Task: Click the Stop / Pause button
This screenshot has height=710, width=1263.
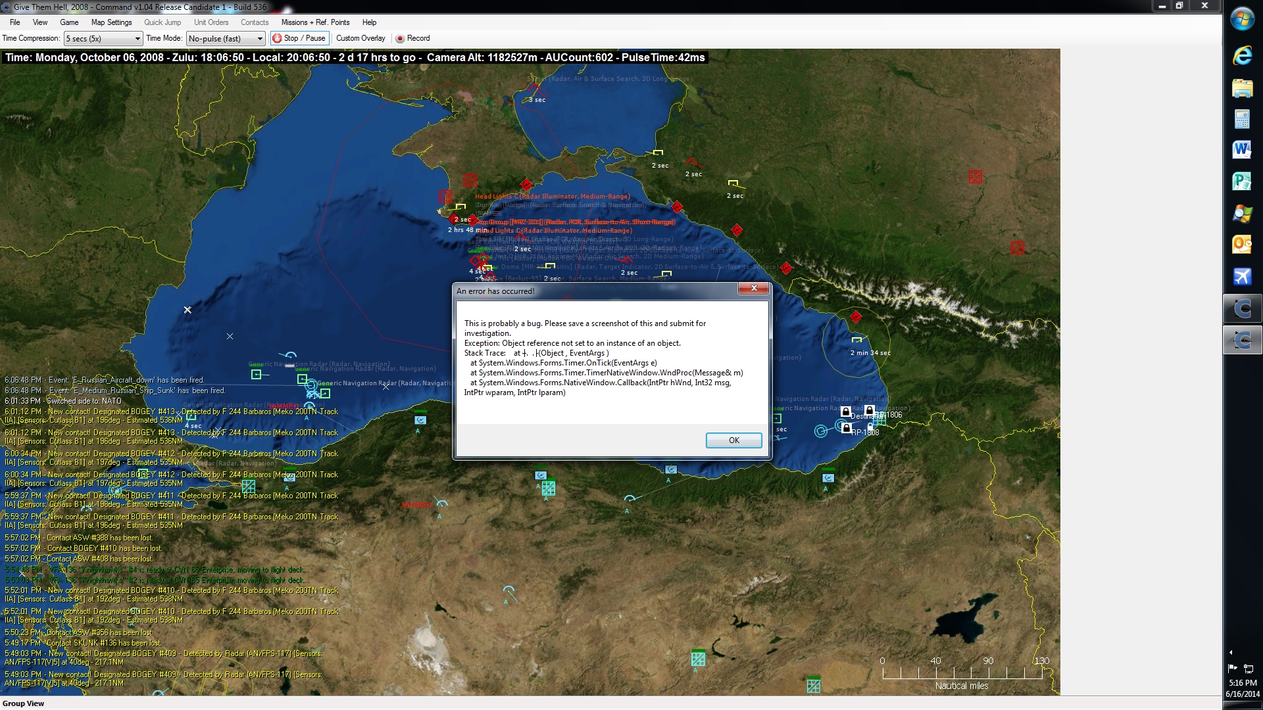Action: point(299,38)
